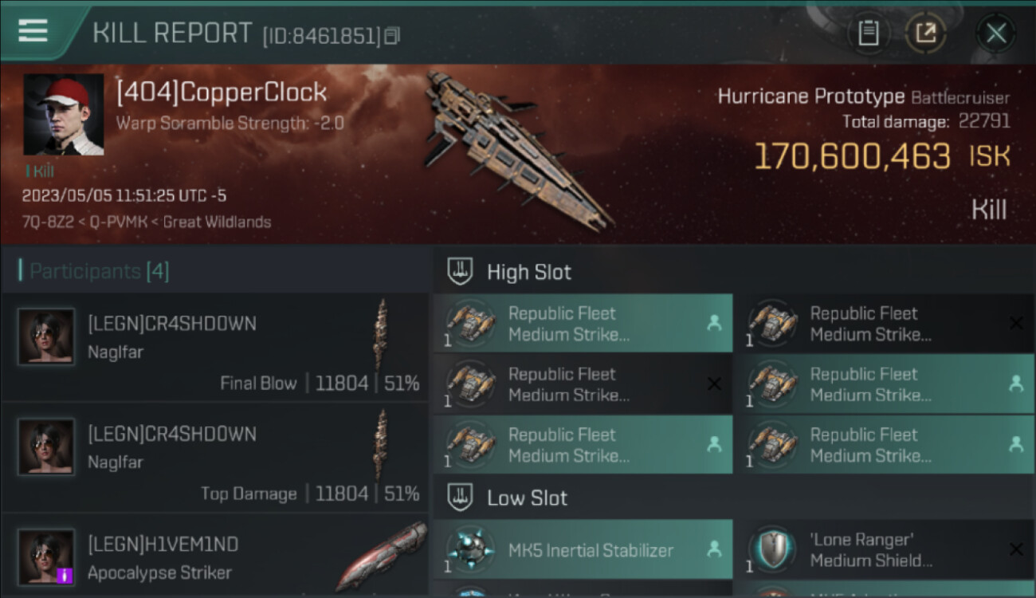
Task: Click the MK5 Inertial Stabilizer module icon
Action: tap(471, 550)
